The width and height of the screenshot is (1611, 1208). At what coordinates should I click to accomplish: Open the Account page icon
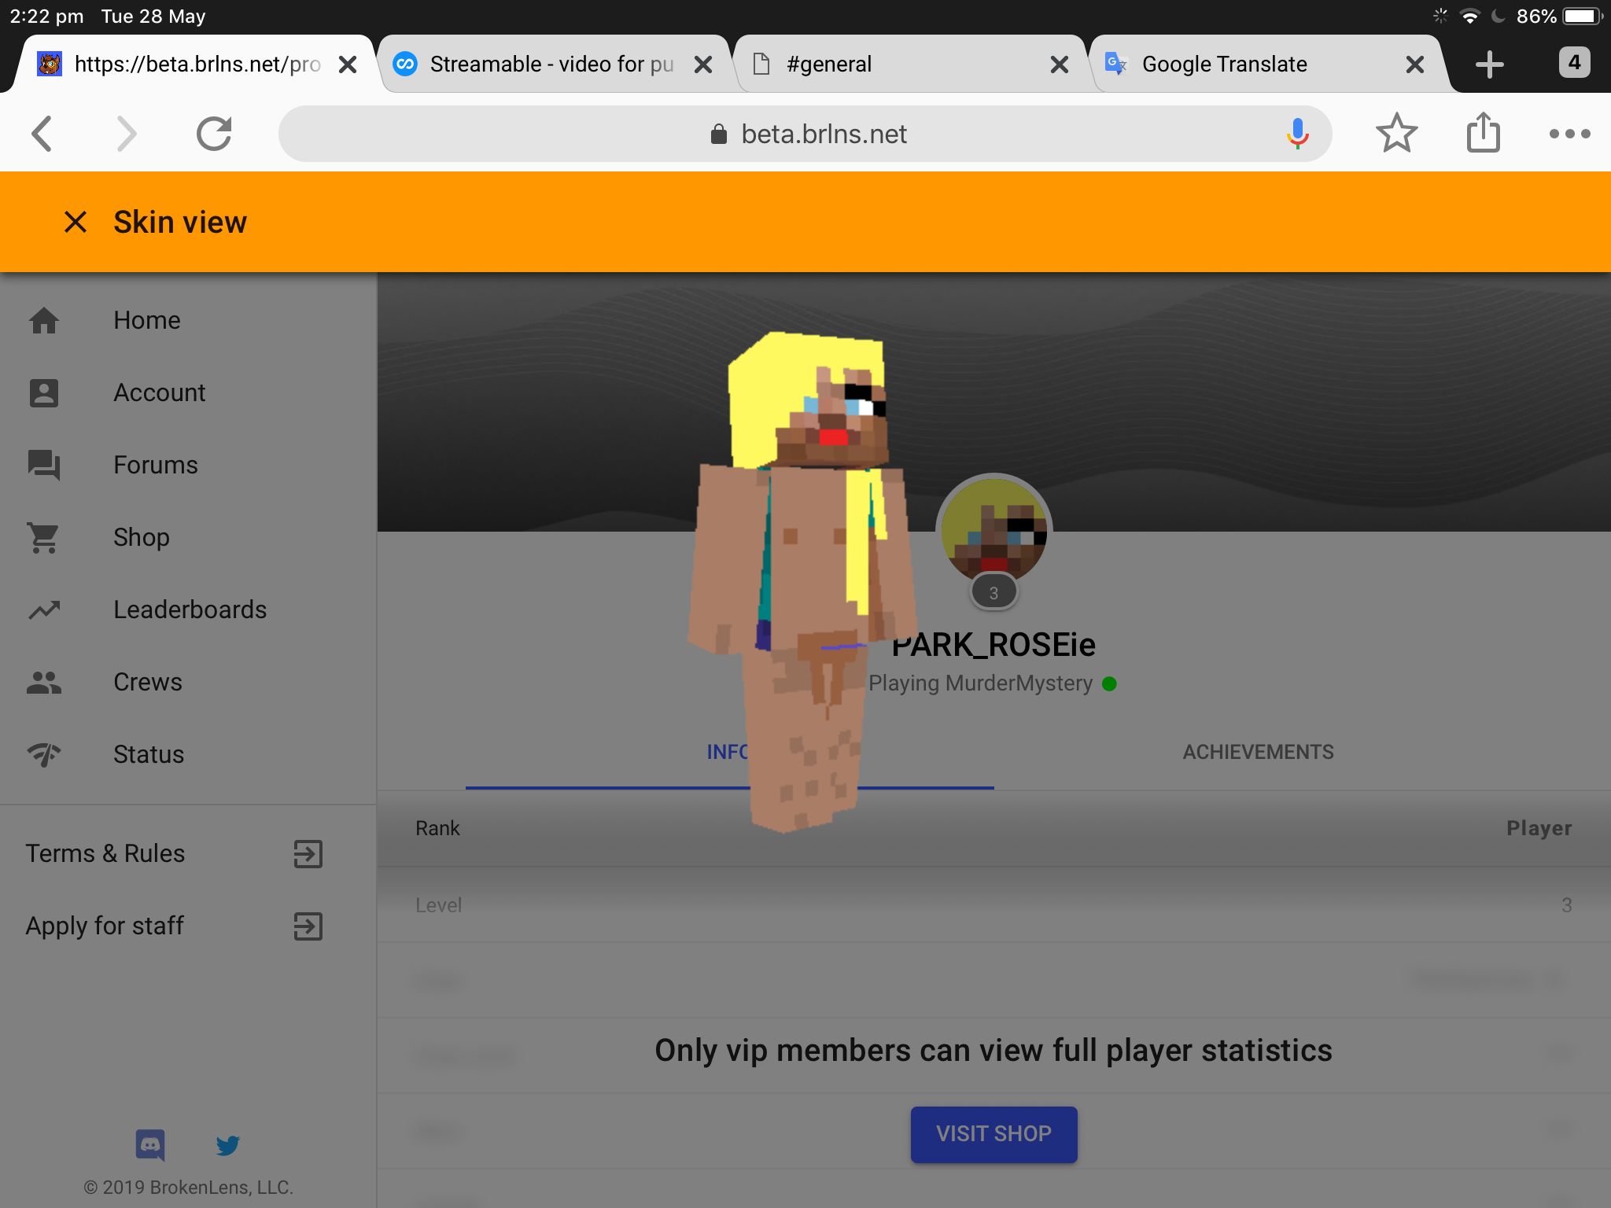coord(44,392)
